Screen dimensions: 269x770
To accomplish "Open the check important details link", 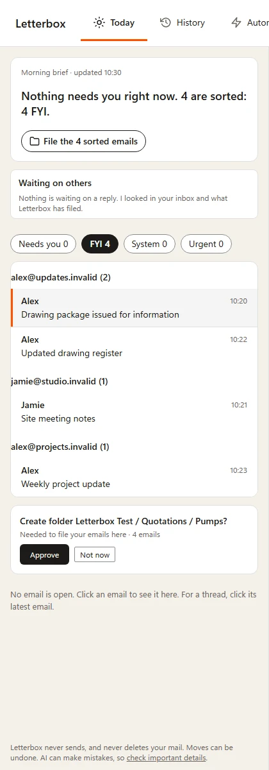I will (x=167, y=758).
